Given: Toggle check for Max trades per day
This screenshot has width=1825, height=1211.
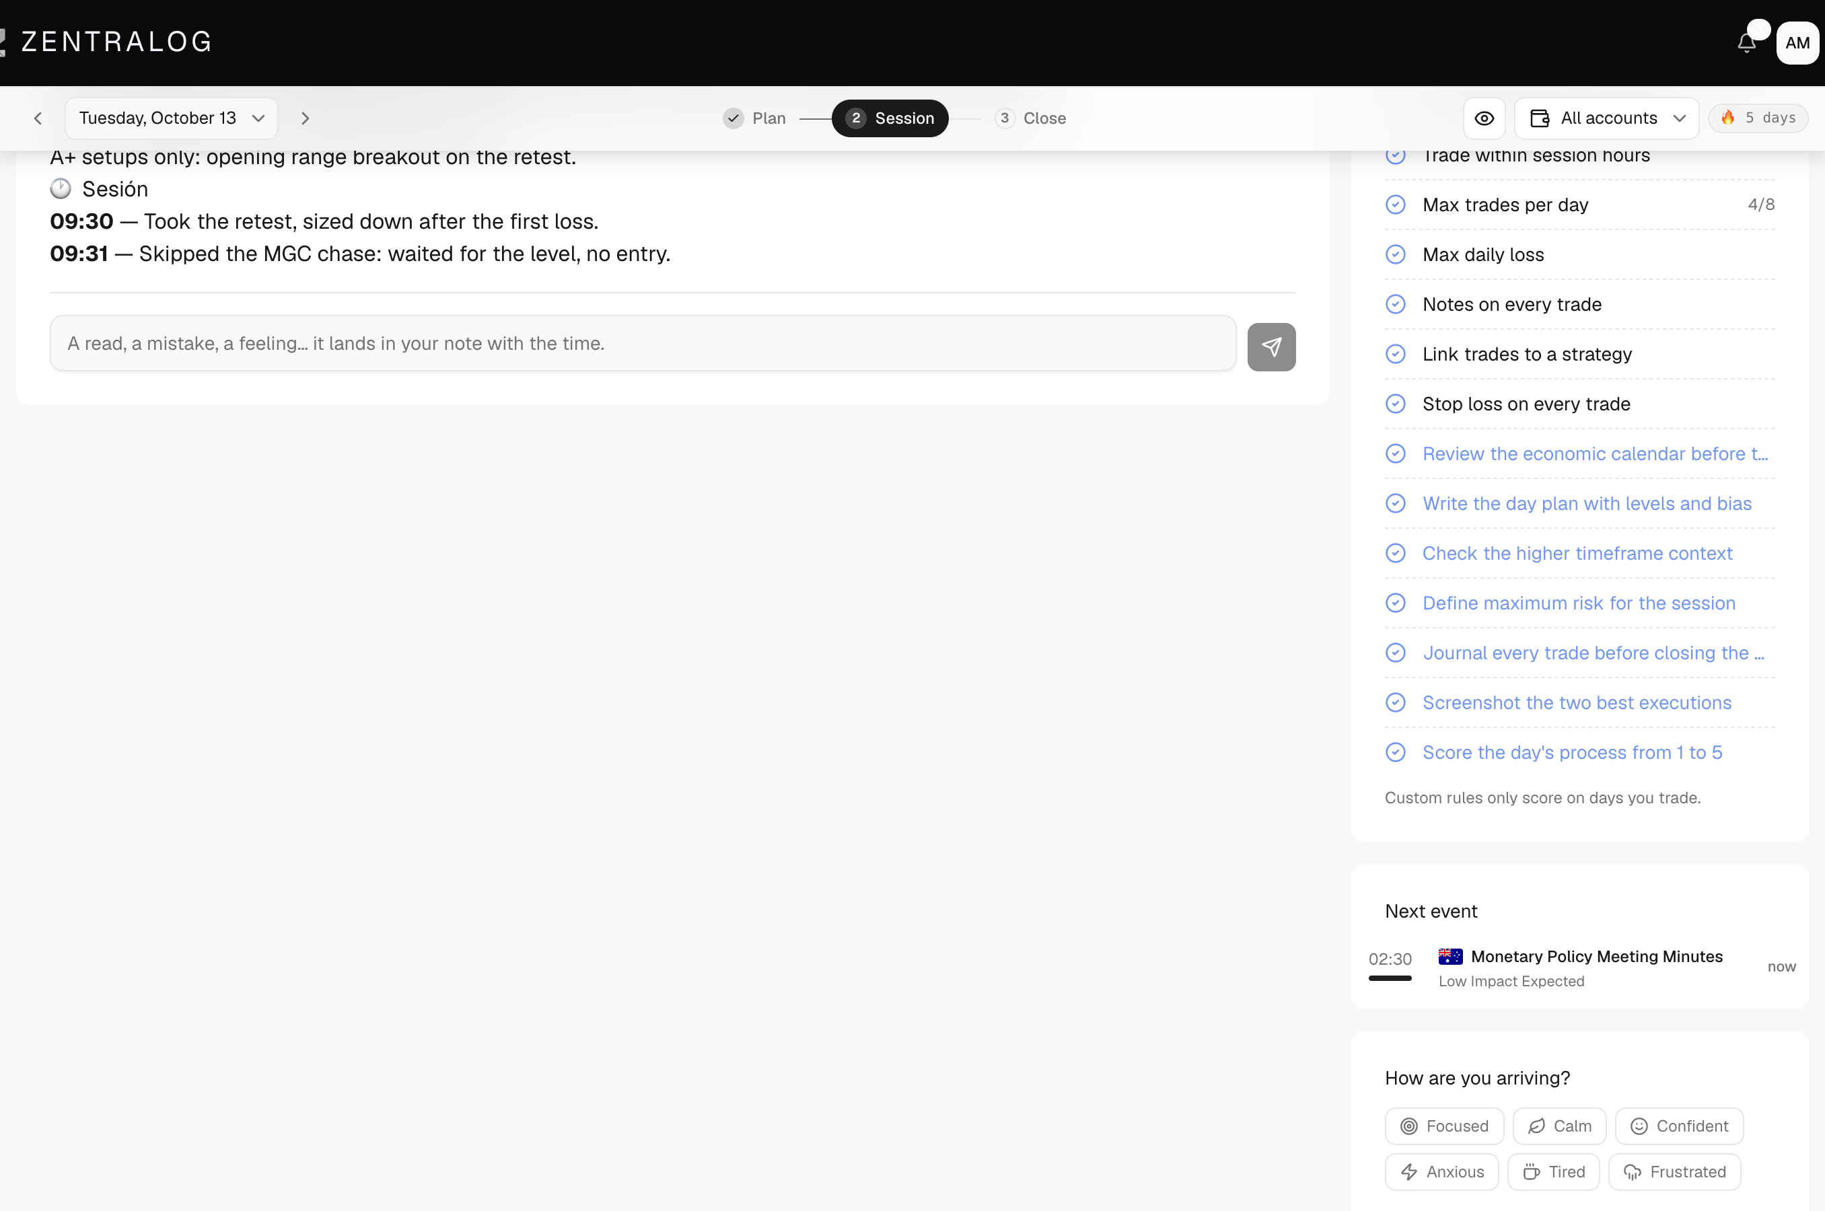Looking at the screenshot, I should pyautogui.click(x=1395, y=205).
